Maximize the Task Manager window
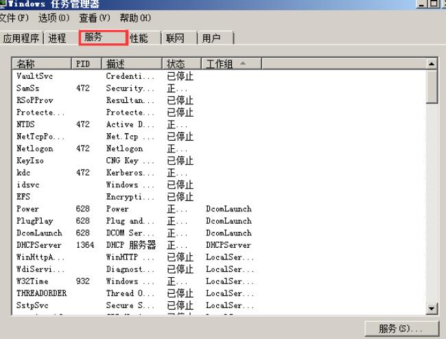 [434, 3]
